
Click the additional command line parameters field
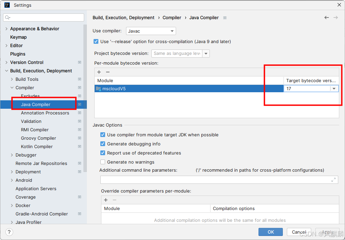(x=219, y=180)
